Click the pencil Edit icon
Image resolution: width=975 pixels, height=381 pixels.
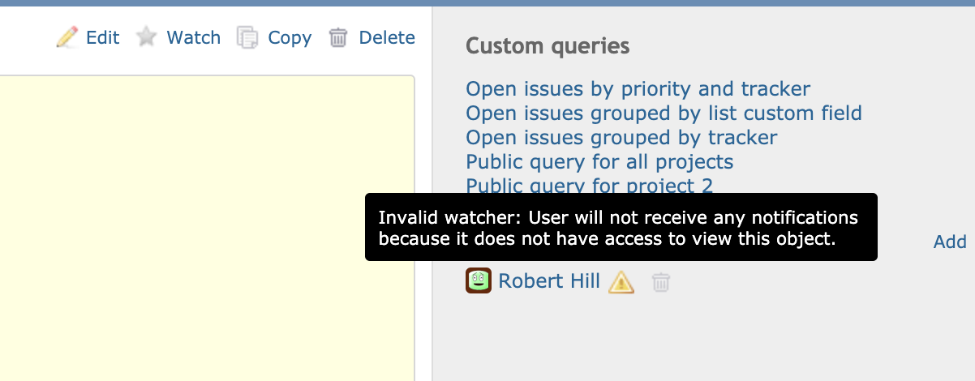click(x=67, y=37)
